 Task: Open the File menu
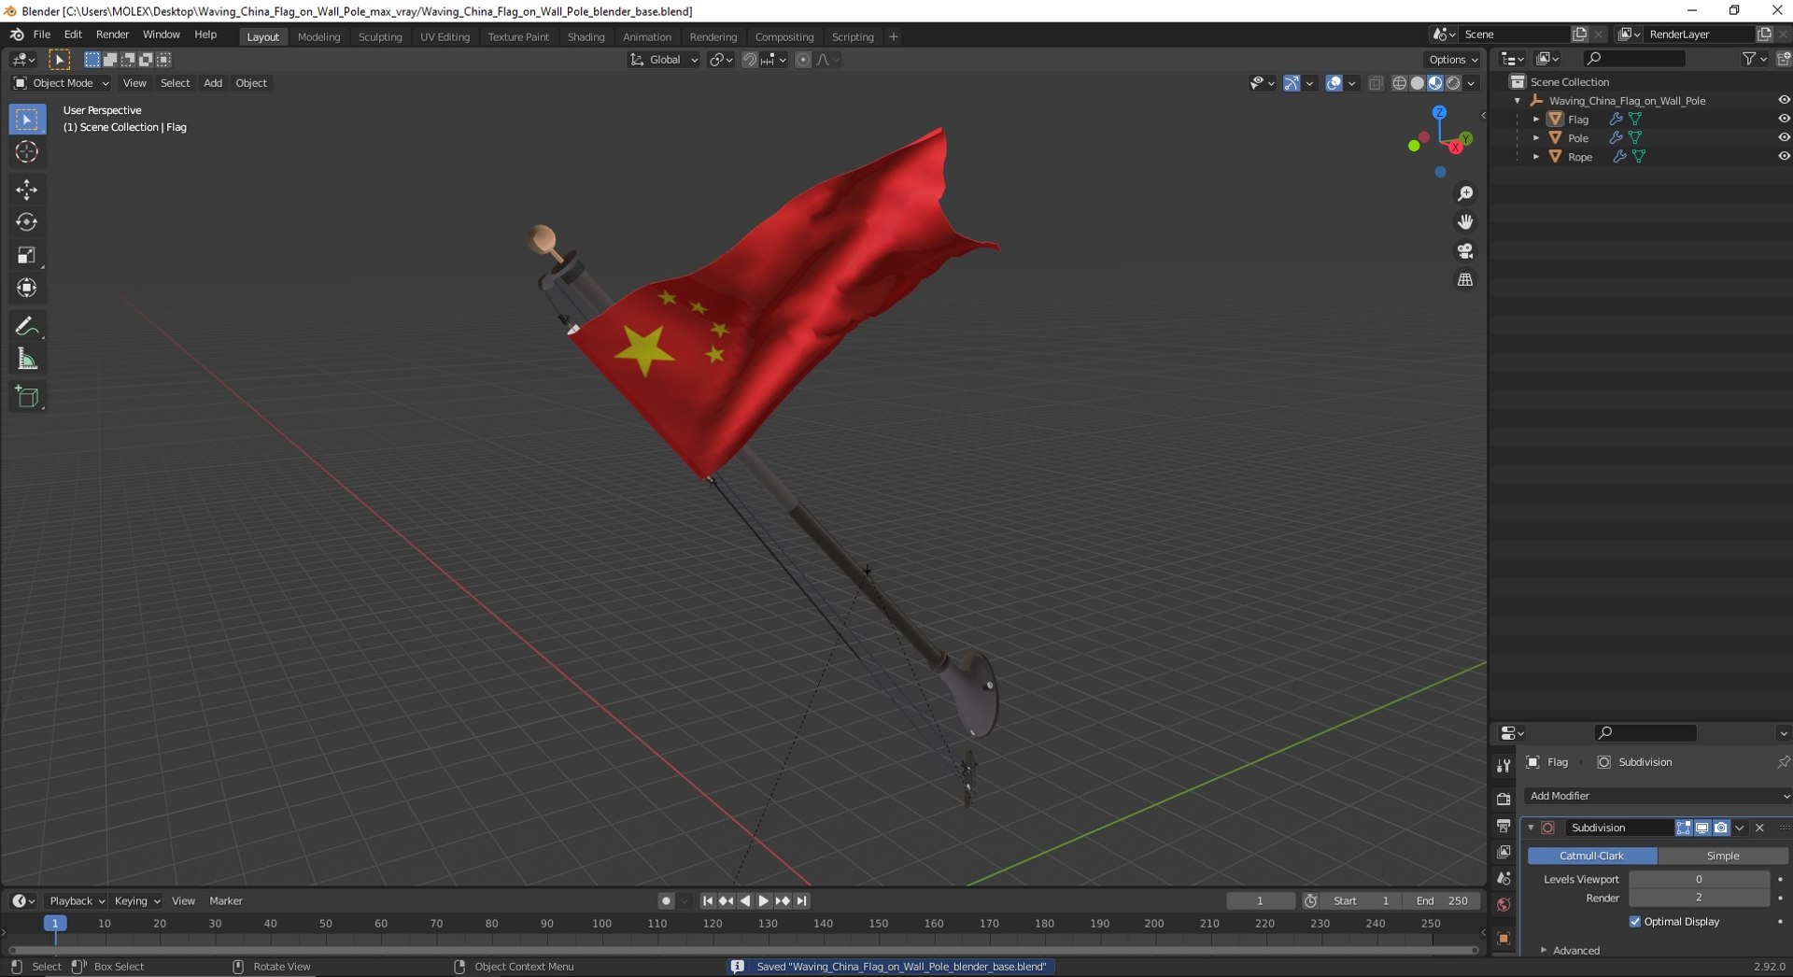[x=42, y=35]
